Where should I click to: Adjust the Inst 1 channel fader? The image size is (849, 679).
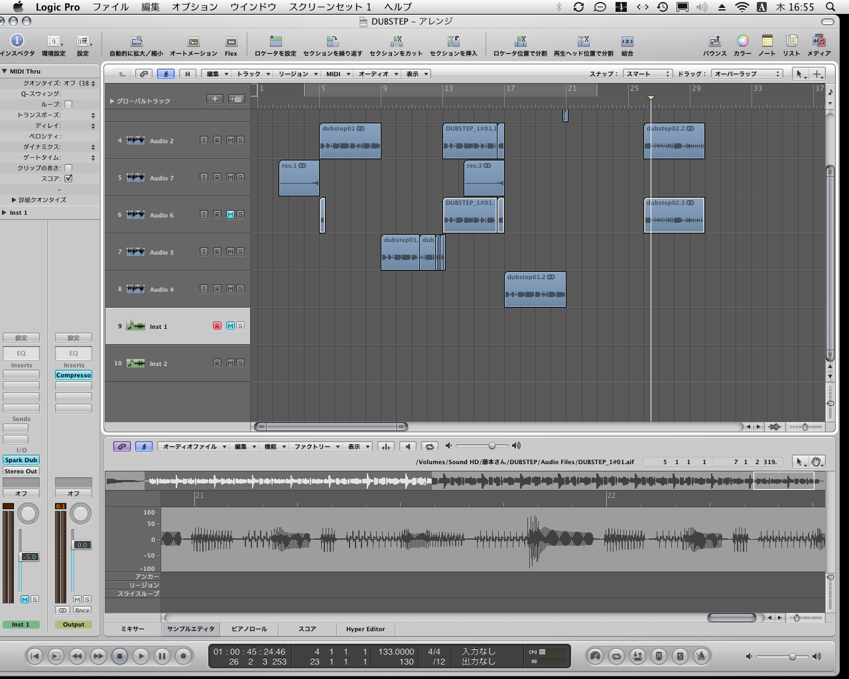(x=29, y=556)
